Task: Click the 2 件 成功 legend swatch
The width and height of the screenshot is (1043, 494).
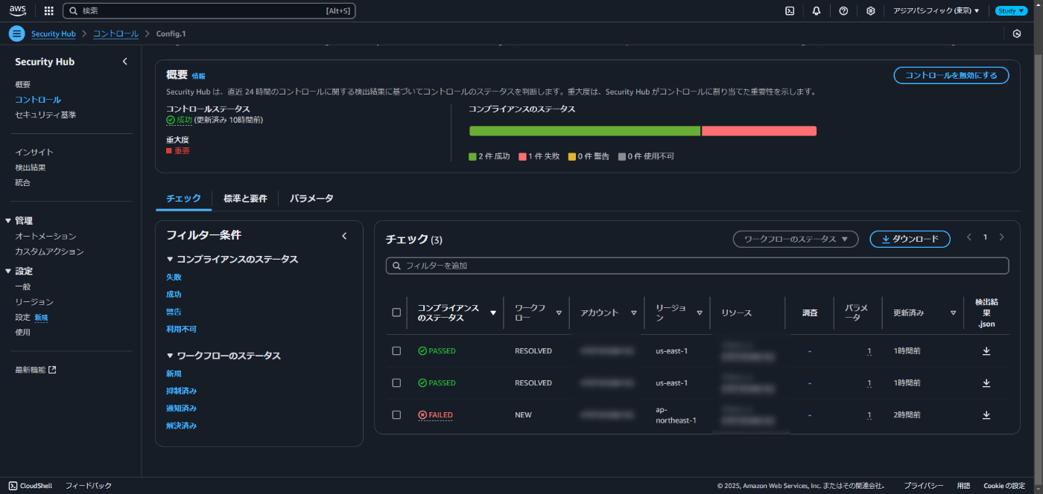Action: point(472,156)
